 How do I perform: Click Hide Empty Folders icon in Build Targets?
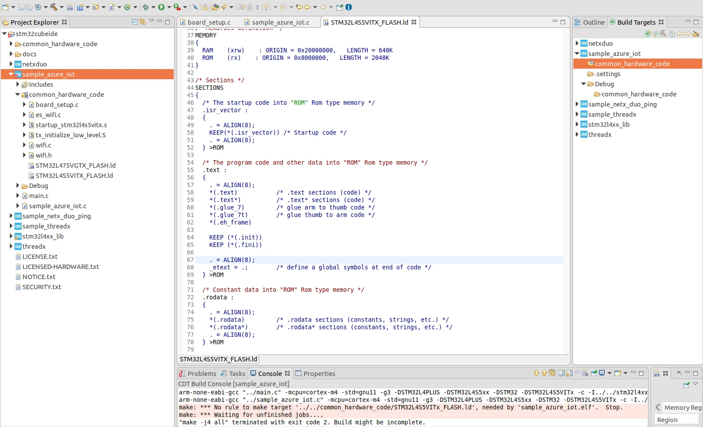(696, 34)
